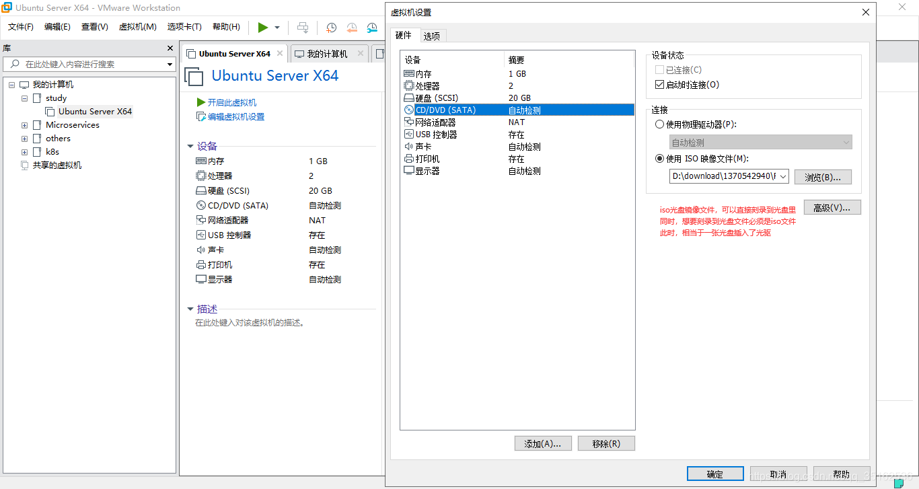Uncheck 启动时连接(O) checkbox

[659, 85]
